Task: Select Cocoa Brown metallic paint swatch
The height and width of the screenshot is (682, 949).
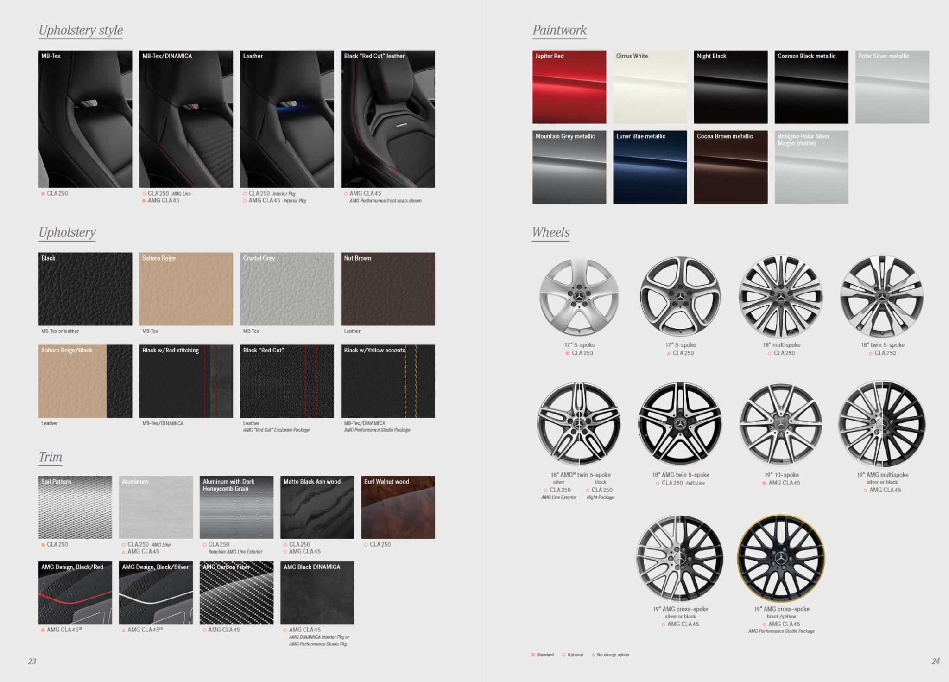Action: (x=730, y=167)
